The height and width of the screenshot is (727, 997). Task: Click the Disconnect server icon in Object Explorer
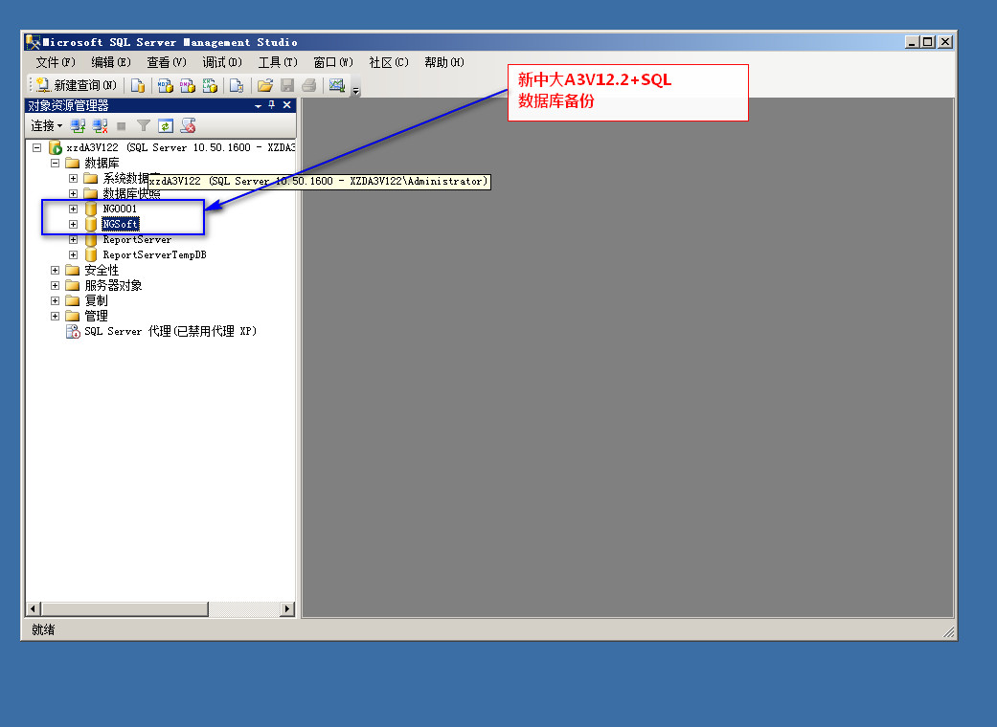coord(100,125)
